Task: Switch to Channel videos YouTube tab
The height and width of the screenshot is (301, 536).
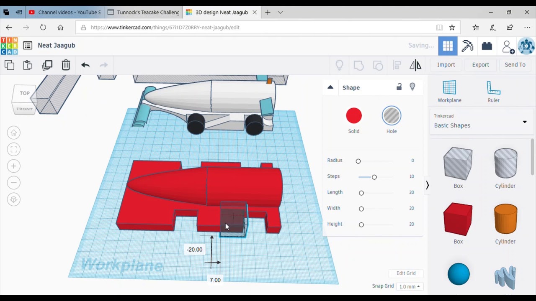Action: [64, 13]
